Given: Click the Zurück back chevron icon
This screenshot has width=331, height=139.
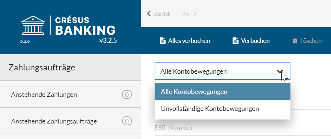Looking at the screenshot, I should click(x=149, y=14).
